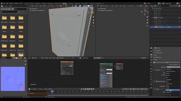The height and width of the screenshot is (101, 181).
Task: Refresh the file browser list
Action: coord(9,9)
